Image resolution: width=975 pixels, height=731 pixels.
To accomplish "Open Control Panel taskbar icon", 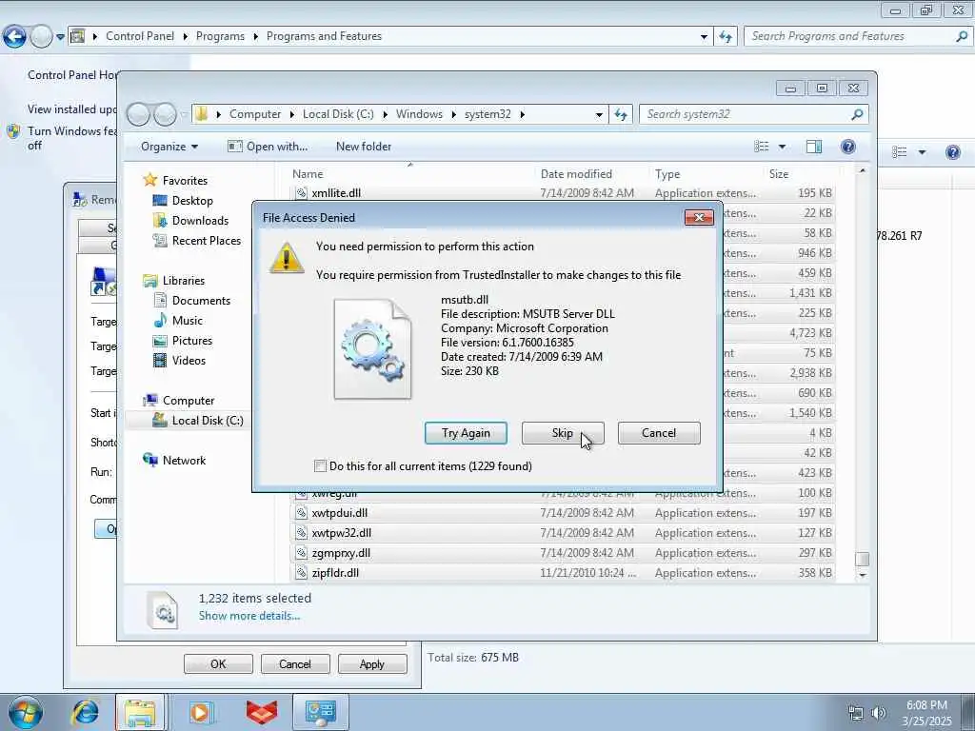I will (x=320, y=712).
